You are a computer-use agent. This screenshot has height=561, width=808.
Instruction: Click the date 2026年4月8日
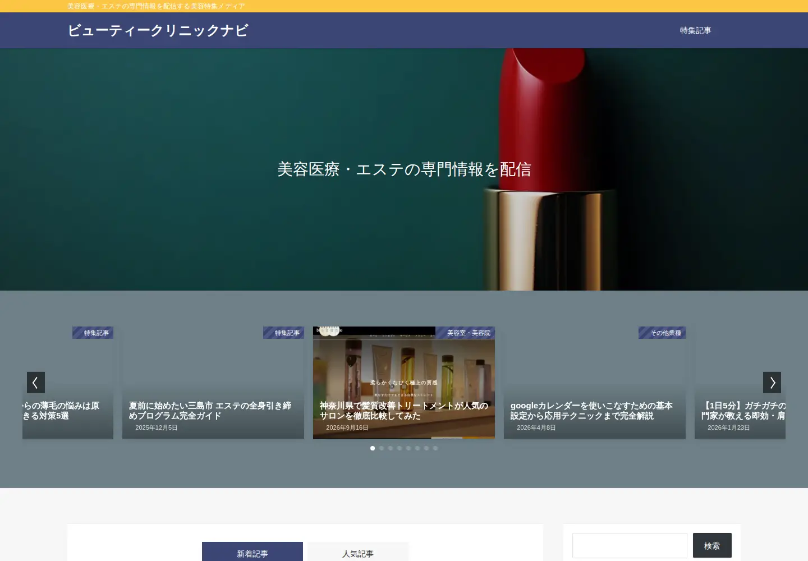pyautogui.click(x=536, y=427)
